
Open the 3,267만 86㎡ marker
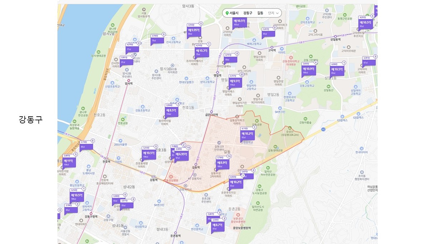pos(213,218)
